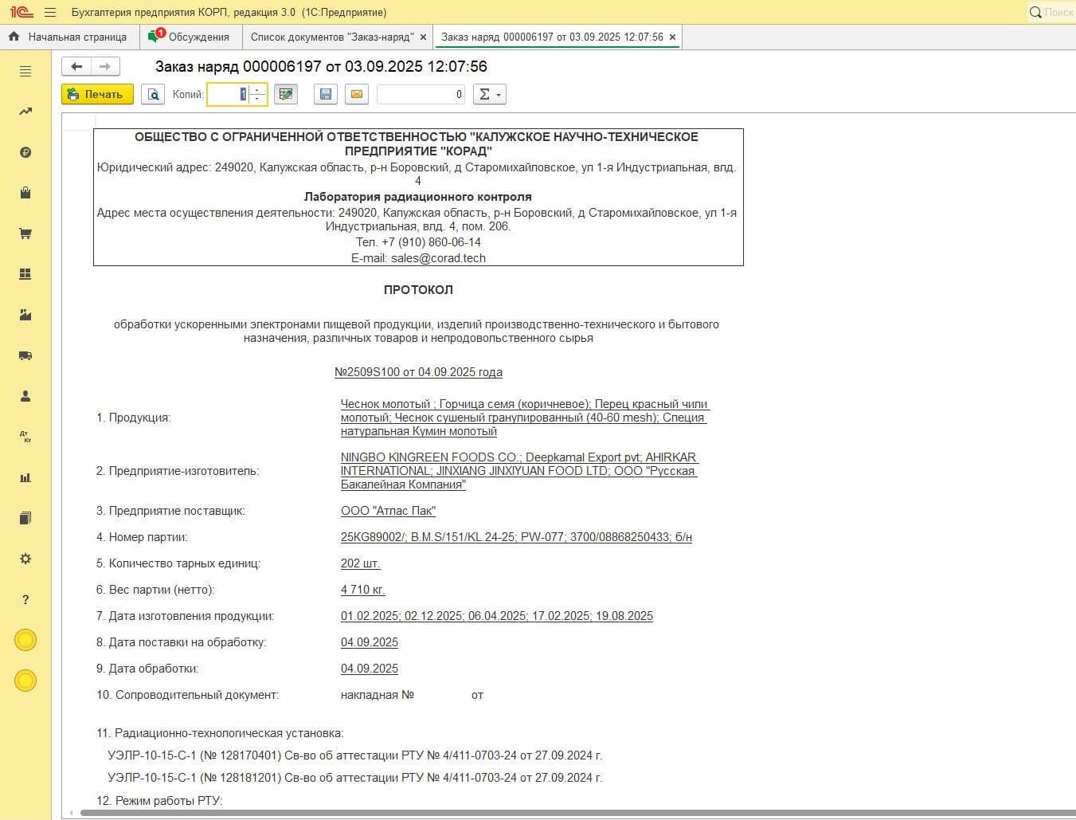Click the lower yellow circle sidebar icon
This screenshot has width=1076, height=820.
[x=25, y=681]
